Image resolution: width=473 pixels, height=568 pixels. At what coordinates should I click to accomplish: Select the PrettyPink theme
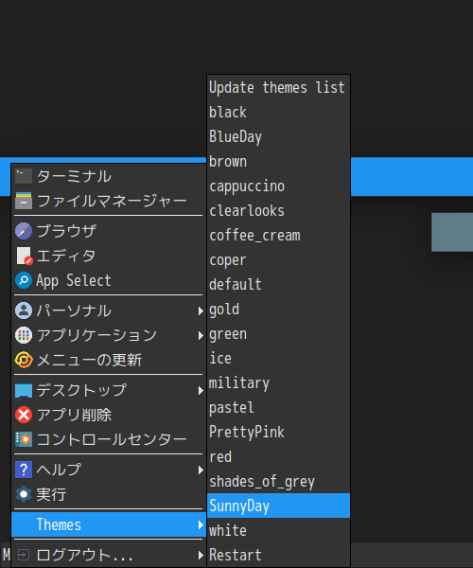pyautogui.click(x=278, y=433)
